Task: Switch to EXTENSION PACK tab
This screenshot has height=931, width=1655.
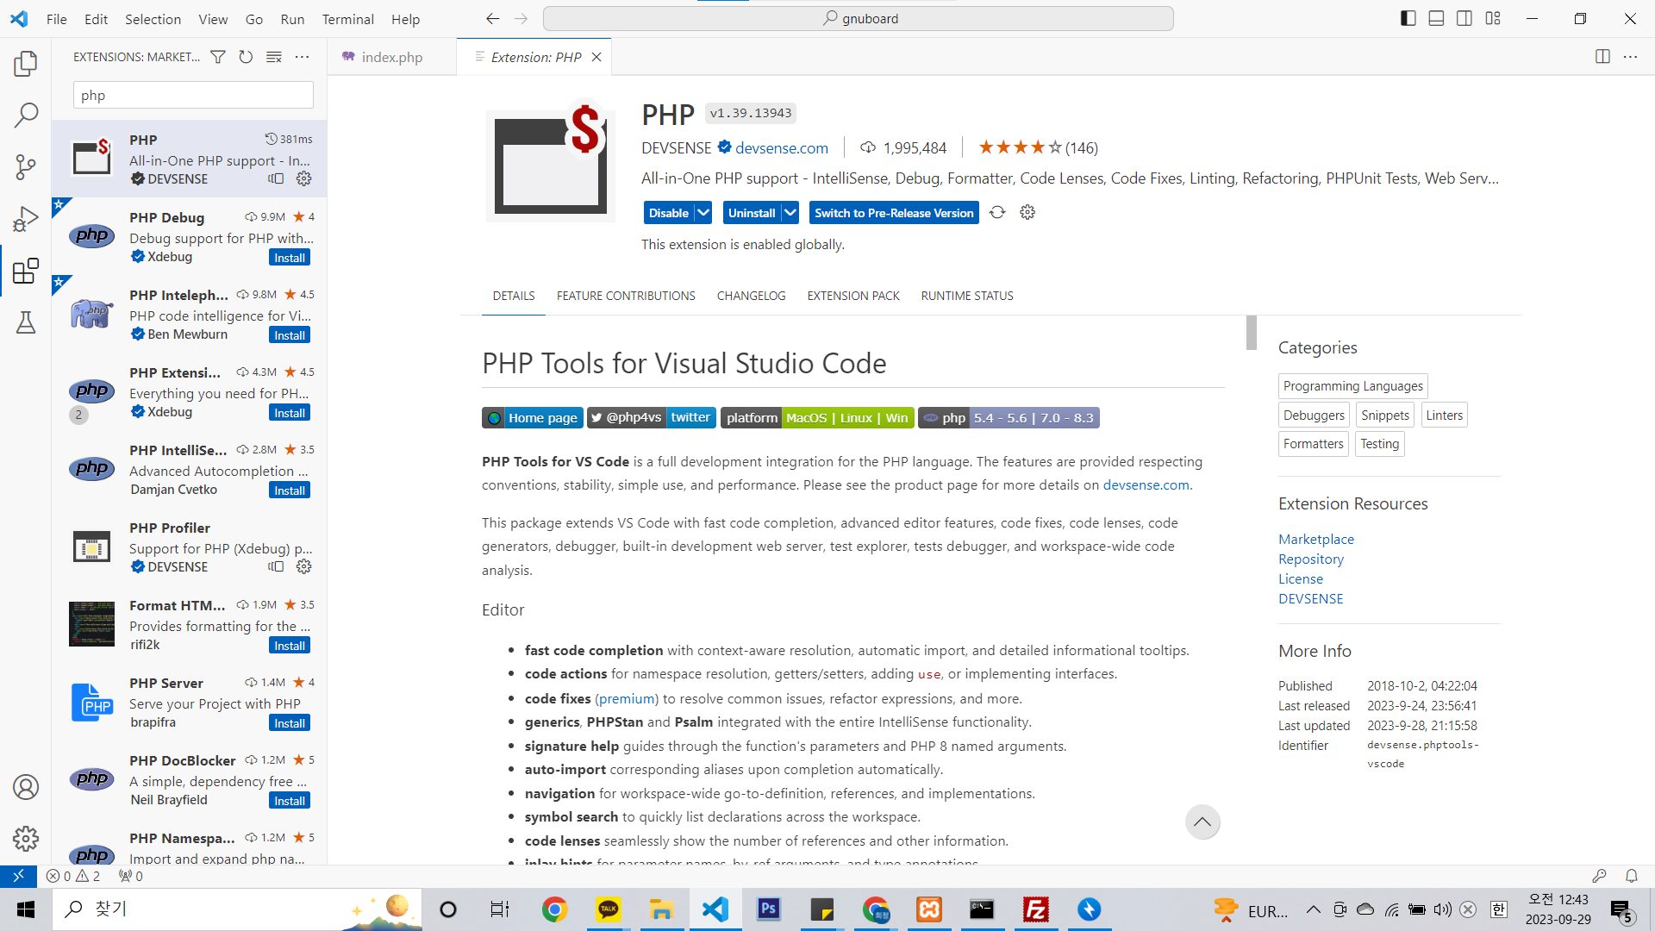Action: pyautogui.click(x=852, y=296)
